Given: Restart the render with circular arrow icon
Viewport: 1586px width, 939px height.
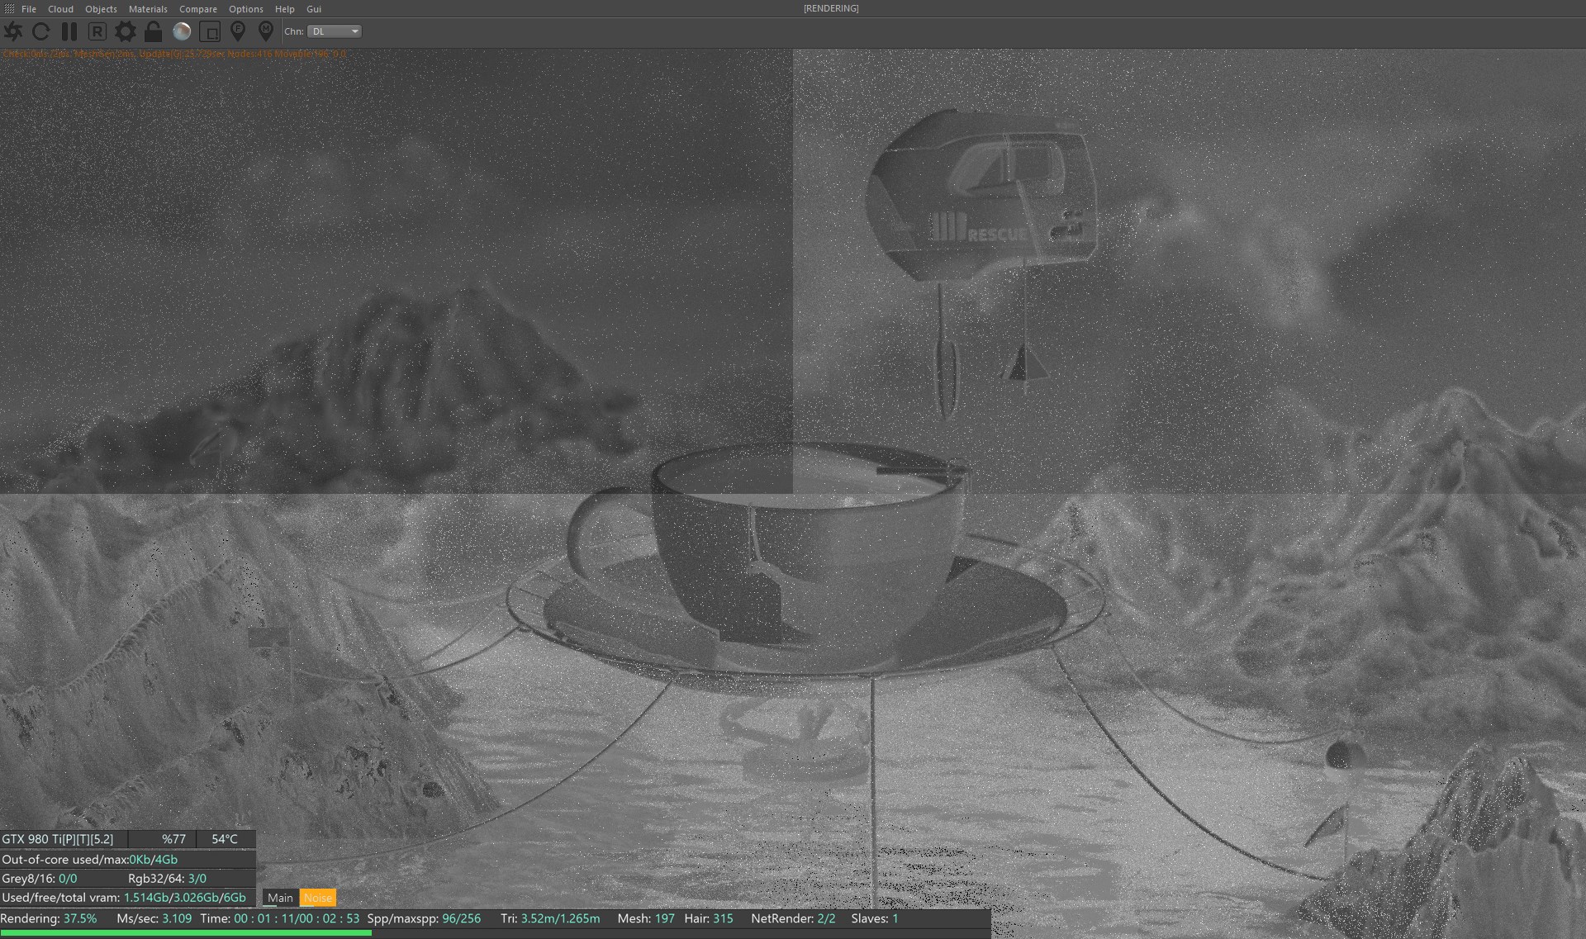Looking at the screenshot, I should click(x=40, y=31).
